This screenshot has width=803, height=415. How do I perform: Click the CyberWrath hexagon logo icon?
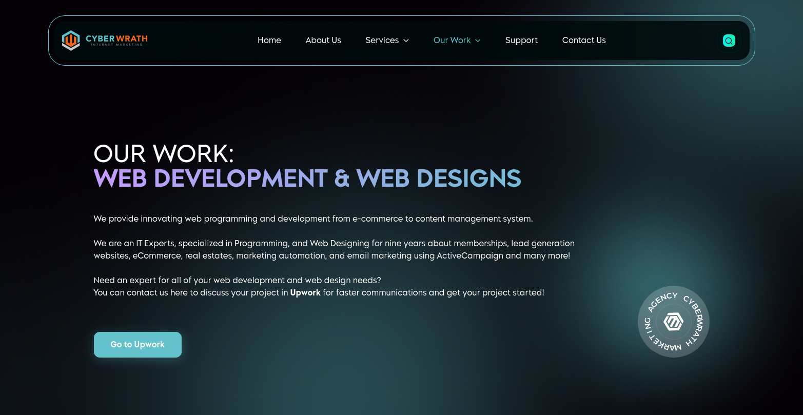coord(71,41)
